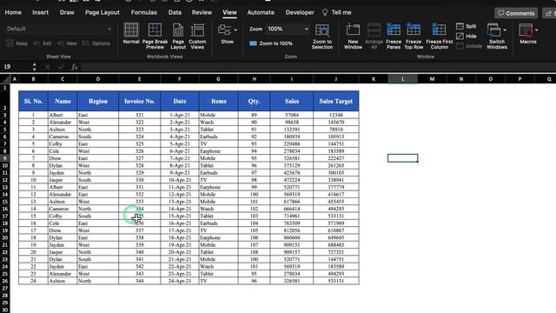This screenshot has width=556, height=313.
Task: Open the Developer tab
Action: tap(300, 12)
